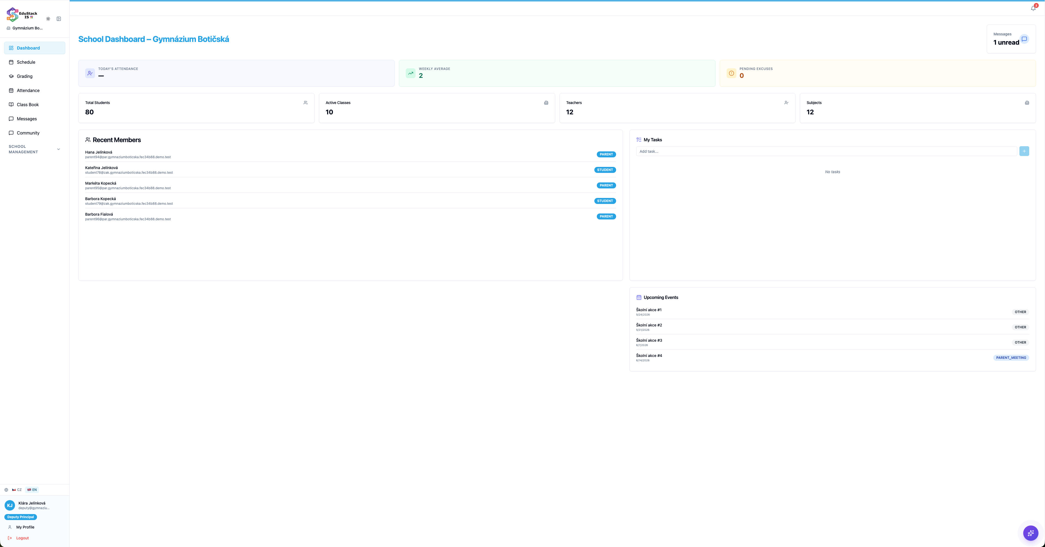Click OTHER tag of Školní akce #1
1045x547 pixels.
point(1020,312)
